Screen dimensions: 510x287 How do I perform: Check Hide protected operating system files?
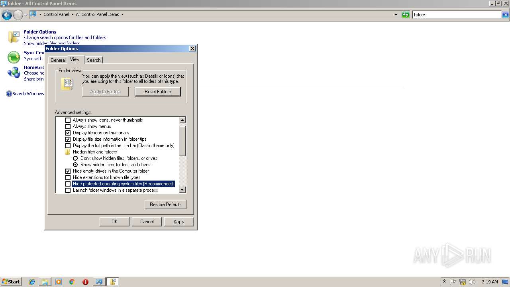point(68,184)
